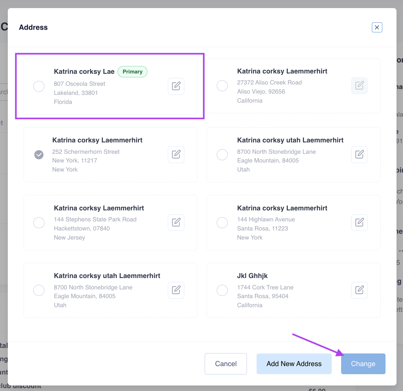This screenshot has width=403, height=391.
Task: Click Add New Address button
Action: pyautogui.click(x=294, y=364)
